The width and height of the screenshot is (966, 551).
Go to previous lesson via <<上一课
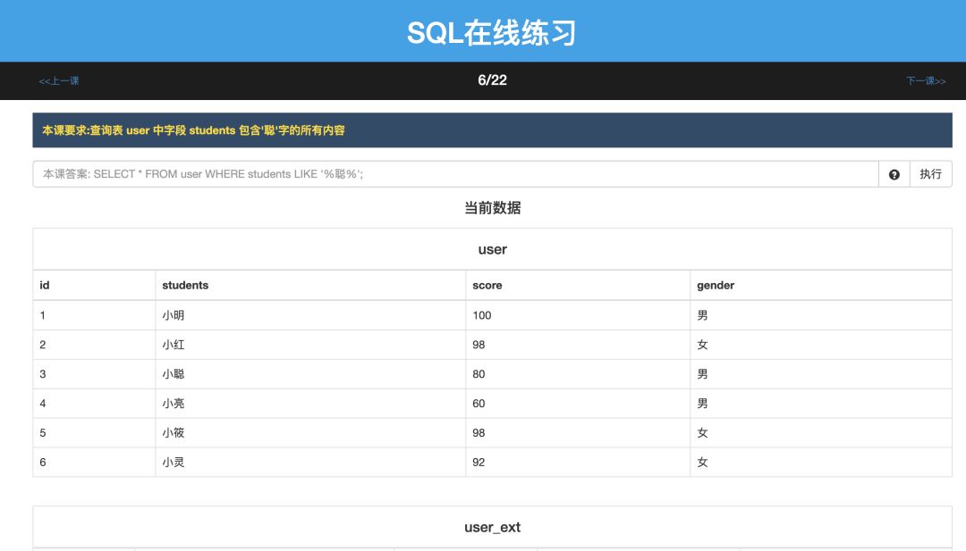click(x=58, y=80)
